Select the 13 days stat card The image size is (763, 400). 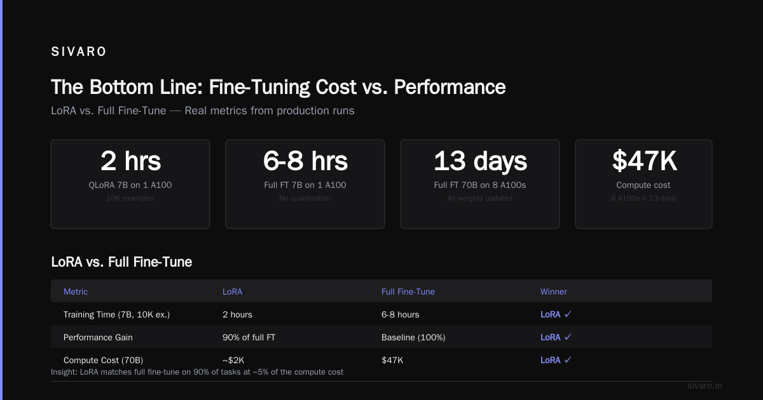[x=480, y=184]
